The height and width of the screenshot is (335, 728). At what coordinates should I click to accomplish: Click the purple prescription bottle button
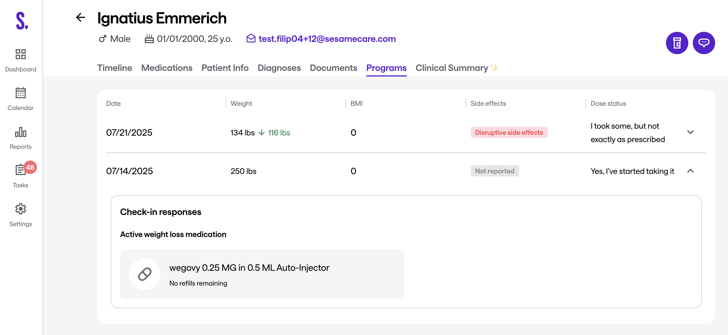click(677, 43)
